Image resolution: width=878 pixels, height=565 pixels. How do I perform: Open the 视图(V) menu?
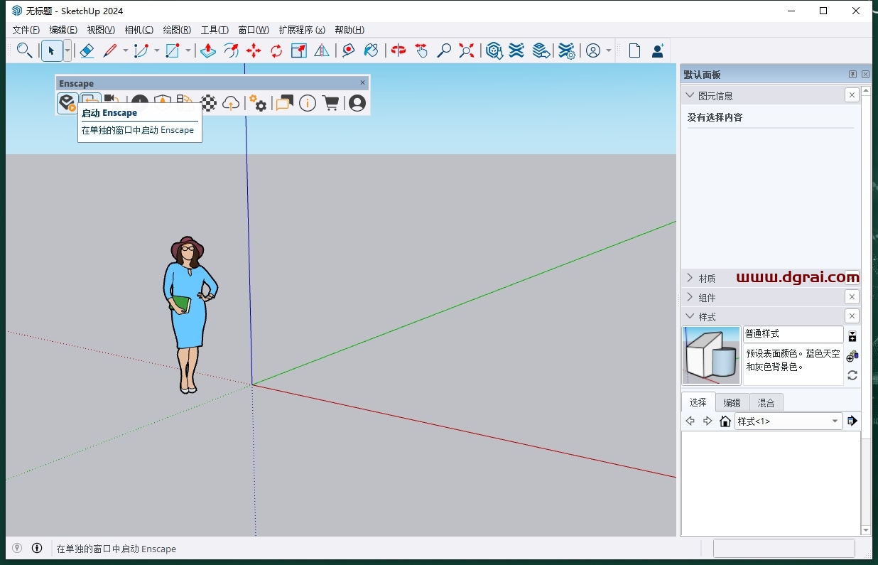101,30
